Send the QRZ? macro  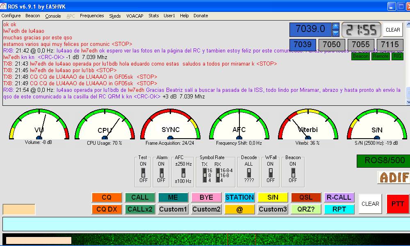click(306, 210)
